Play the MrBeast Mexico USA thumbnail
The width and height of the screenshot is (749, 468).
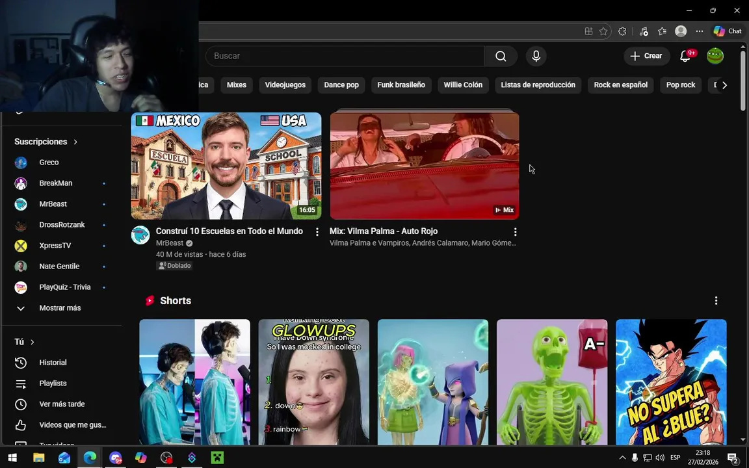tap(226, 166)
